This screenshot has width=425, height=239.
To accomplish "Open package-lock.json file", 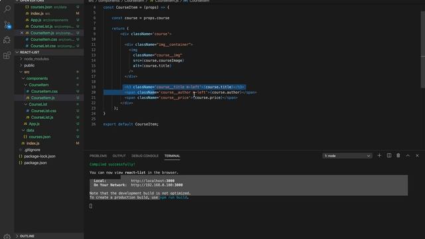I will (49, 157).
